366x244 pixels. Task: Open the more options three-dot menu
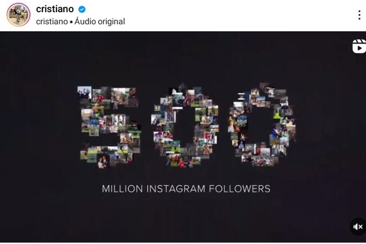click(x=359, y=15)
